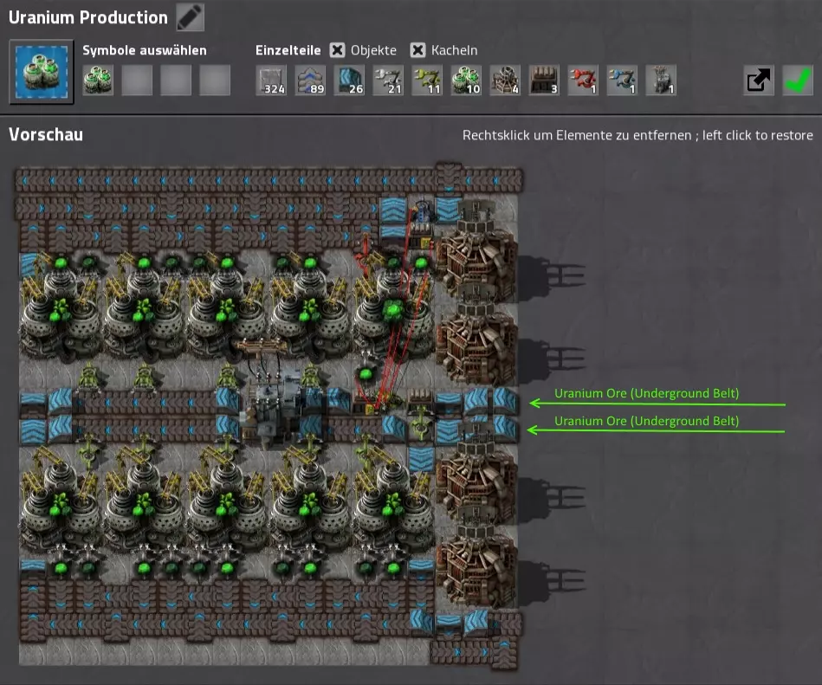The width and height of the screenshot is (822, 685).
Task: Toggle the Objekte checkbox
Action: 337,49
